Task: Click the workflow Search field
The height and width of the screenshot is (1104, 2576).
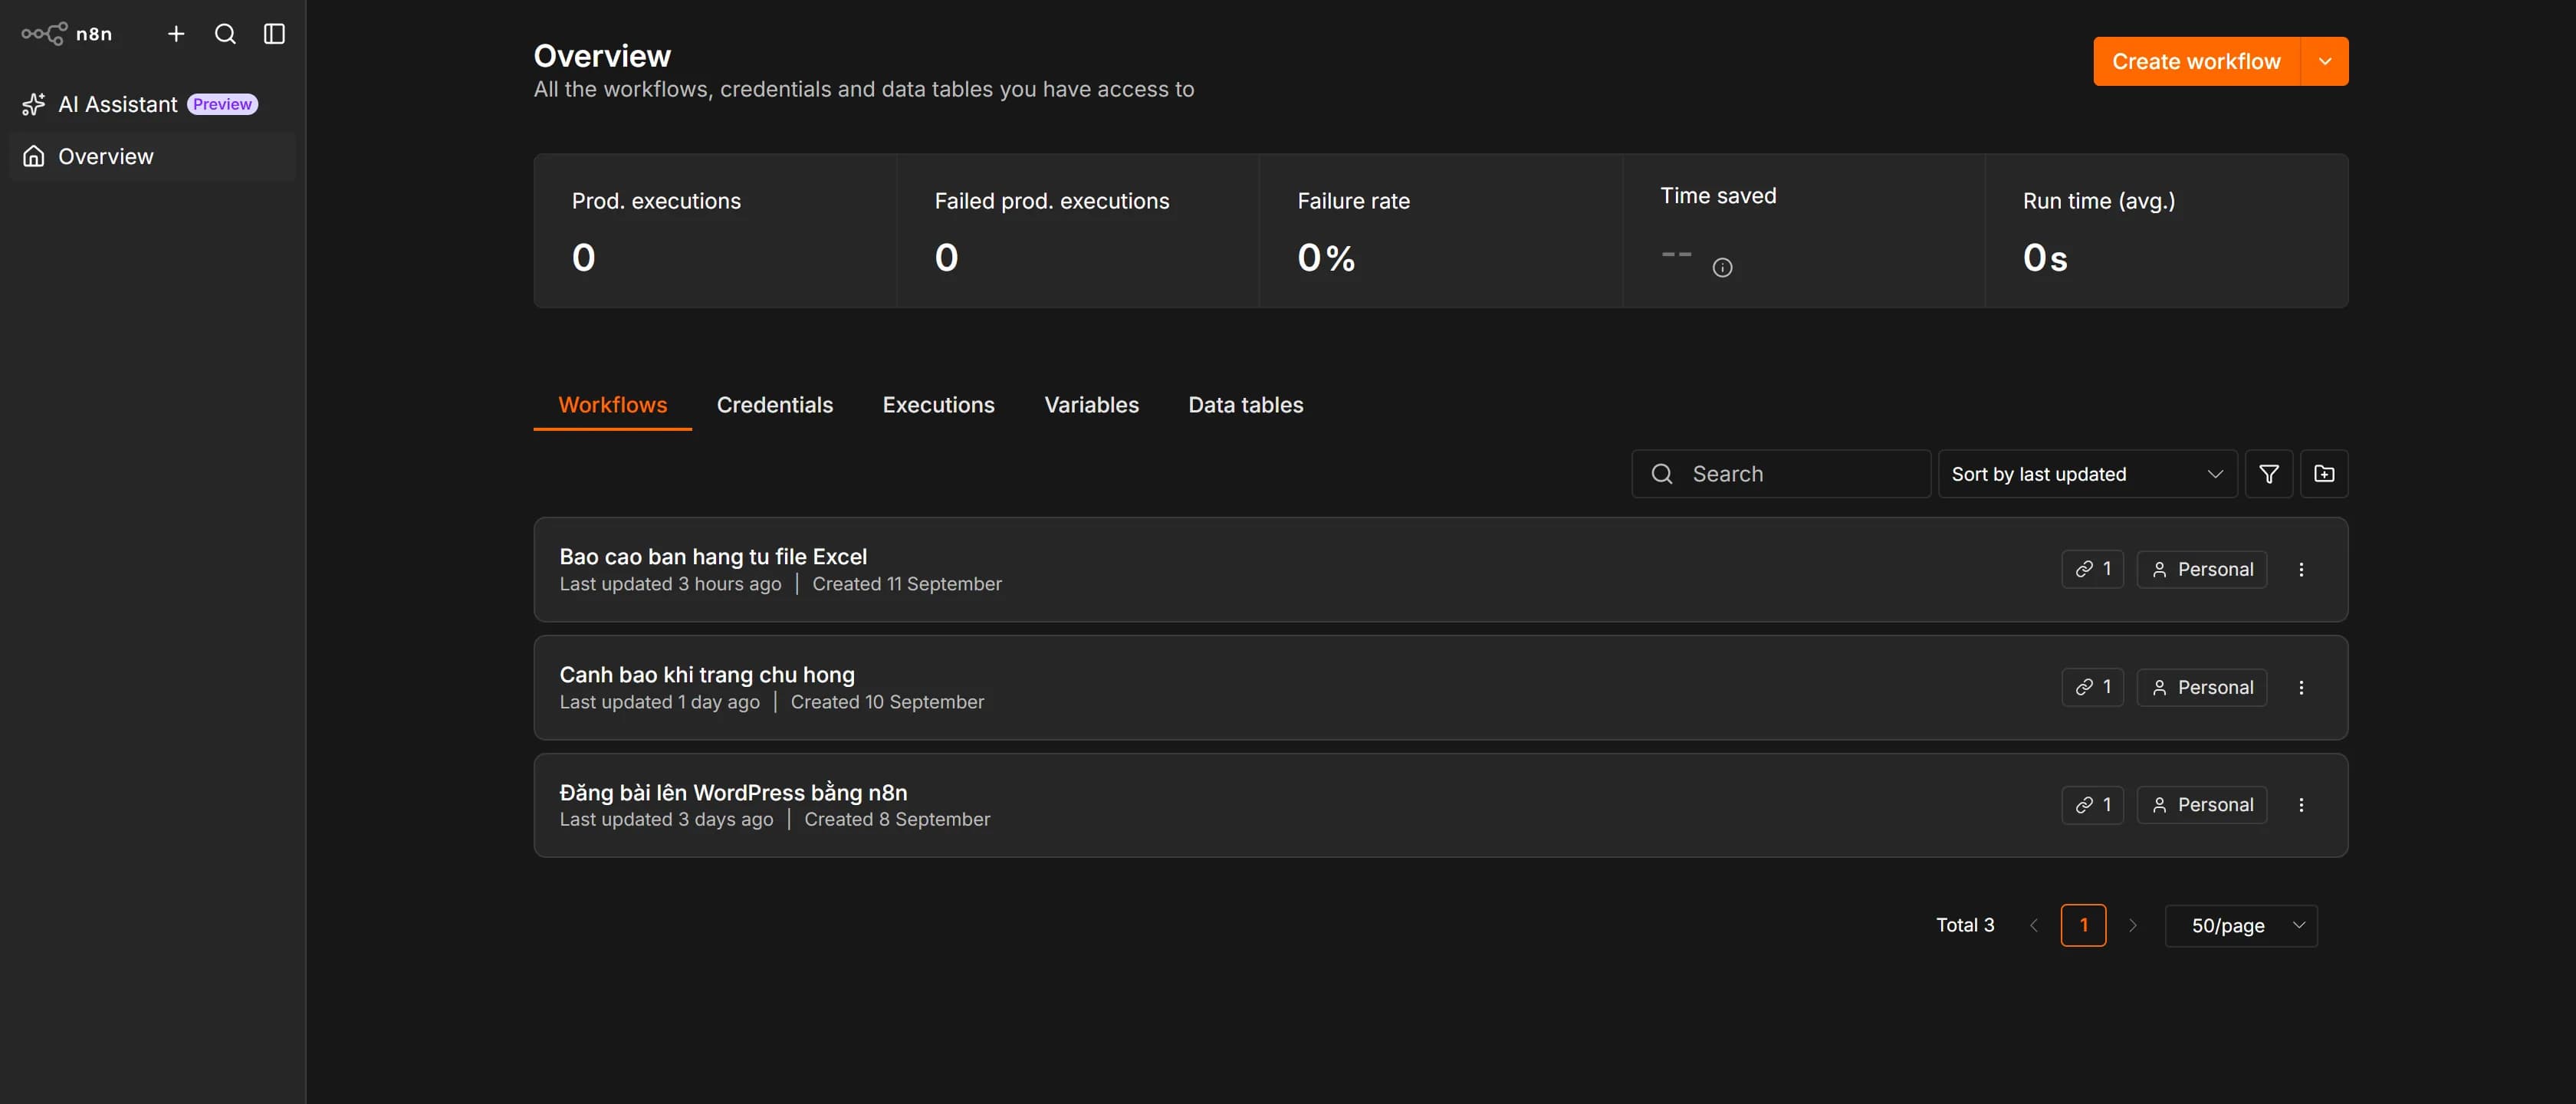Action: pos(1780,474)
